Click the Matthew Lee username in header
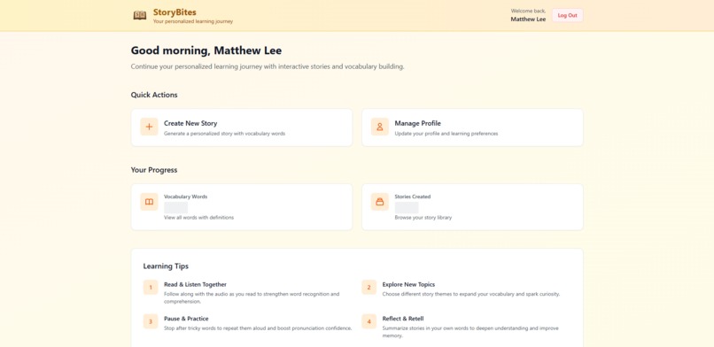714x347 pixels. [x=528, y=19]
